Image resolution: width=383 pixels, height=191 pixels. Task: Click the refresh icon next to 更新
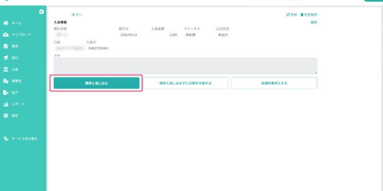(288, 15)
